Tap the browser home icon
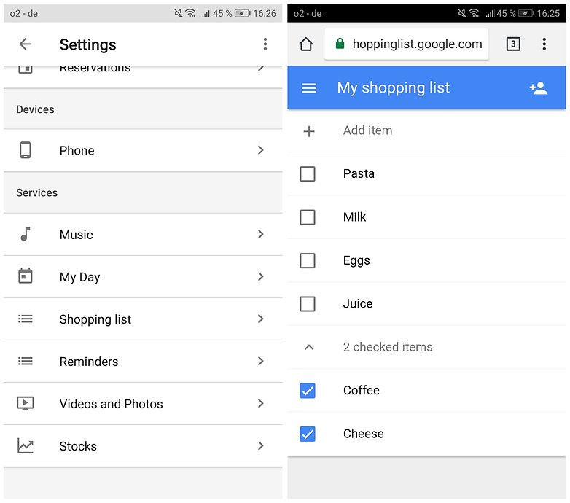 click(x=305, y=44)
